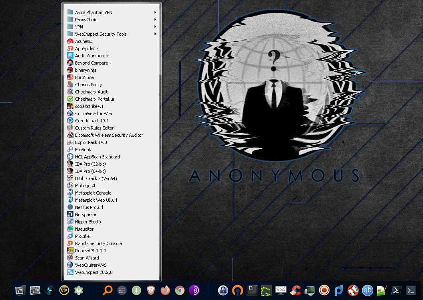Click the green gear taskbar icon
The height and width of the screenshot is (300, 423).
(79, 290)
